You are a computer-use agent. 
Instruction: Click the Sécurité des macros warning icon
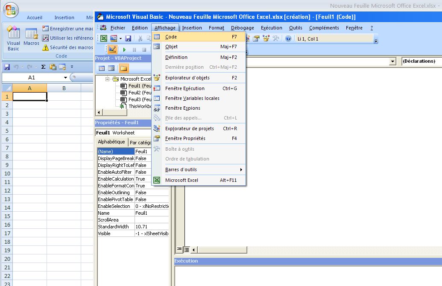45,47
